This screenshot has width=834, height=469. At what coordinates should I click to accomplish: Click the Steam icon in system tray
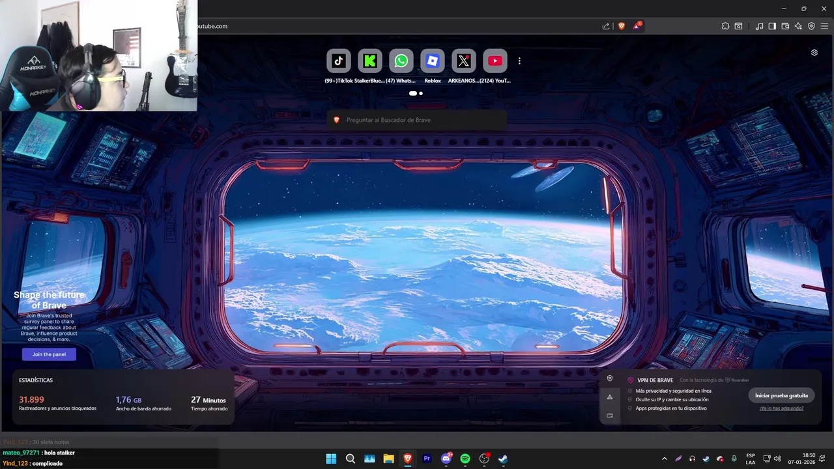tap(706, 459)
